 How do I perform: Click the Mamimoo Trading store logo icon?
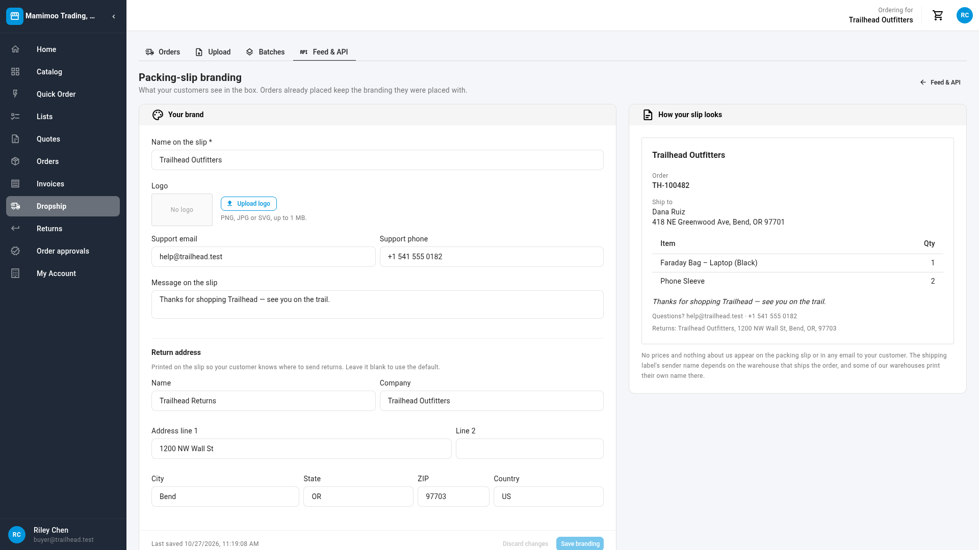pyautogui.click(x=15, y=16)
